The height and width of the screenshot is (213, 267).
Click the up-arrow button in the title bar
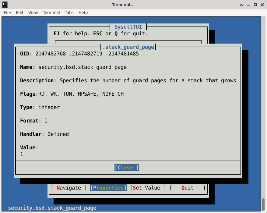(241, 5)
